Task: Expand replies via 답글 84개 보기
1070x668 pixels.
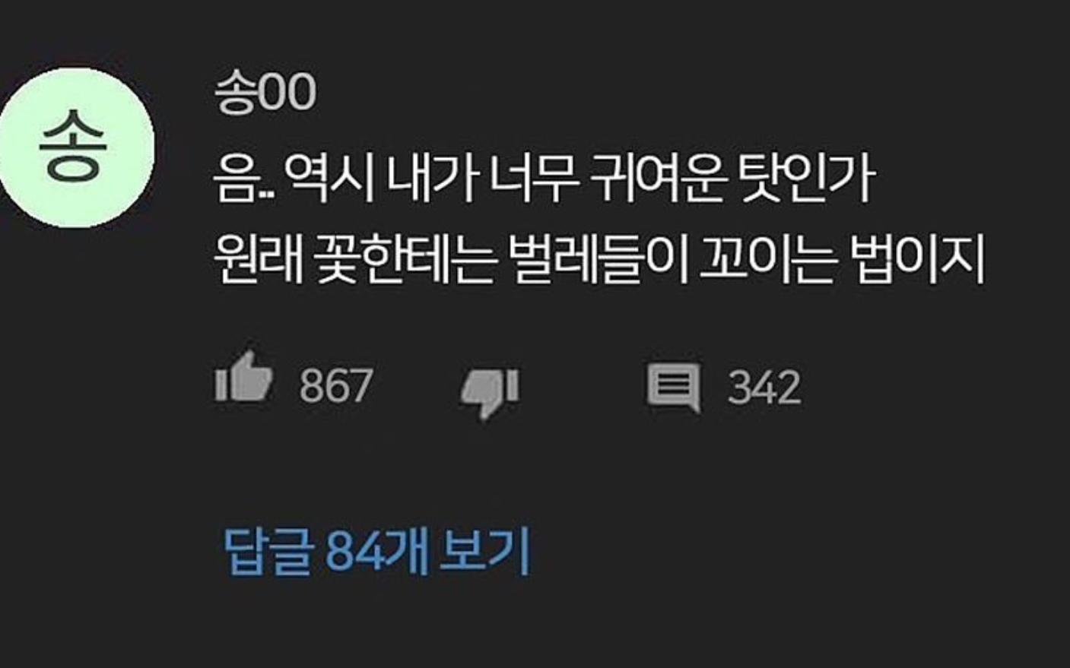Action: click(x=376, y=551)
